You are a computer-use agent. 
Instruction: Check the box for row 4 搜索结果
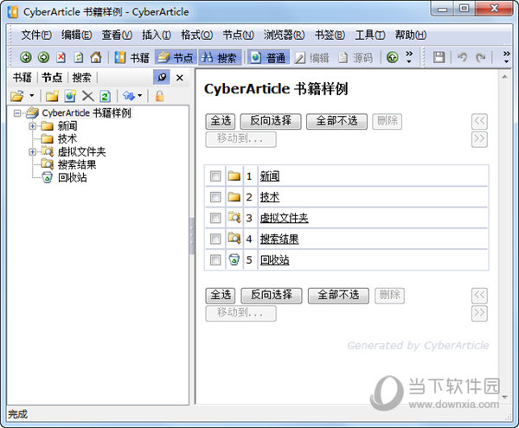(215, 239)
